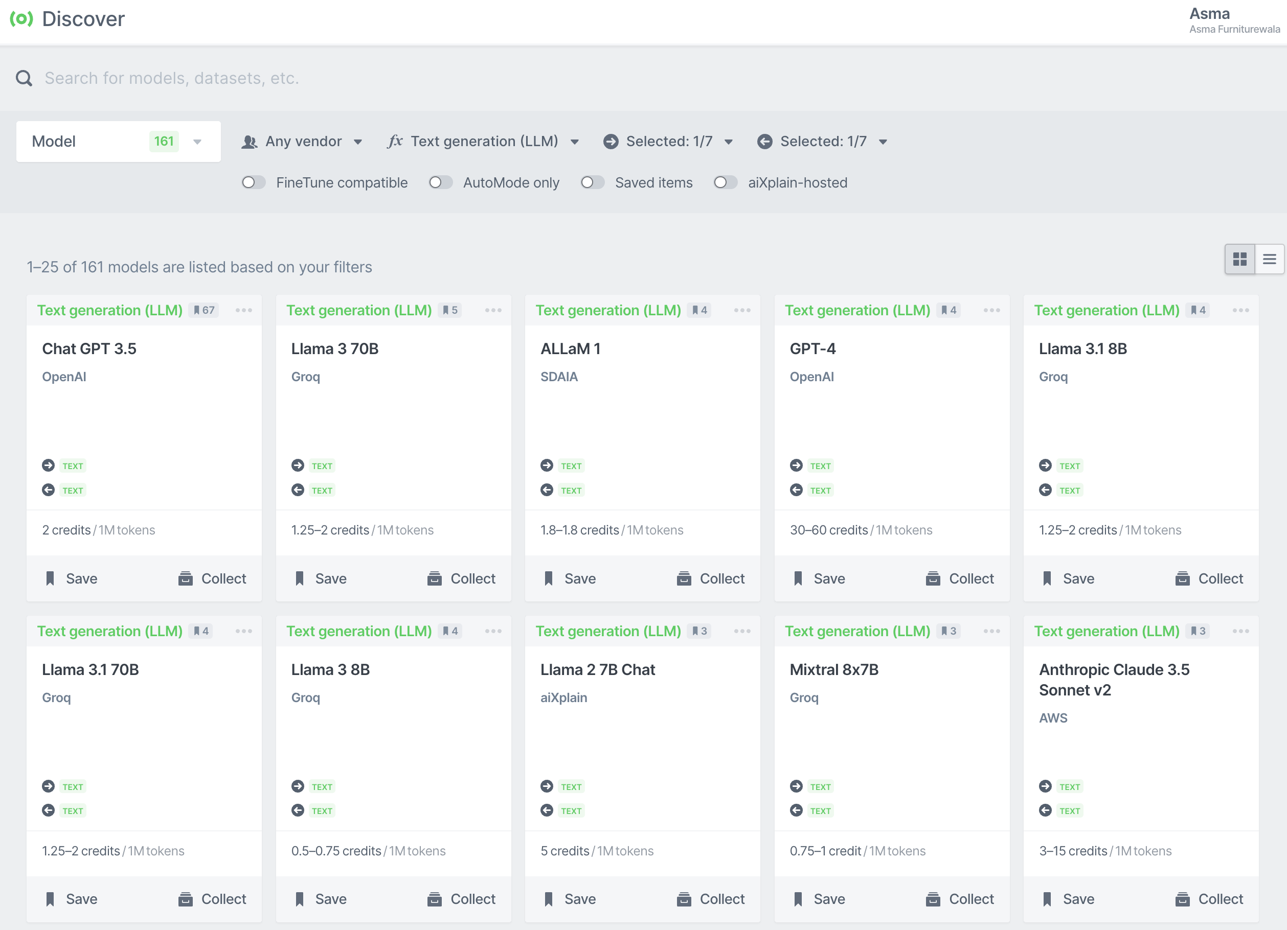Toggle FineTune compatible switch
Screen dimensions: 1287x930
point(254,182)
